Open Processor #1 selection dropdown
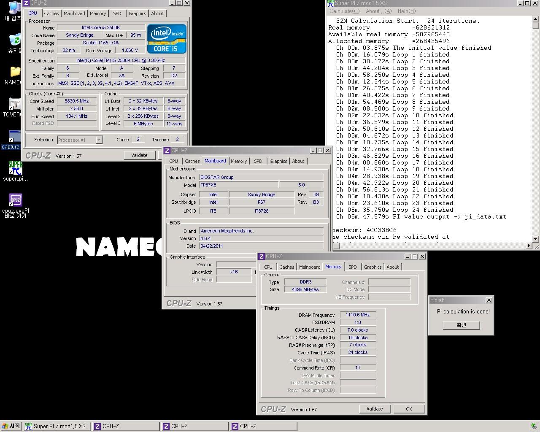 click(99, 140)
